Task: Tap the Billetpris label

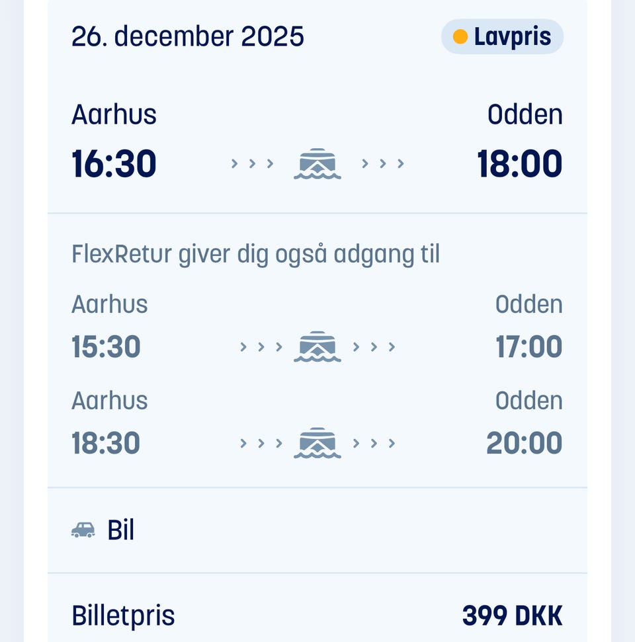Action: (123, 616)
